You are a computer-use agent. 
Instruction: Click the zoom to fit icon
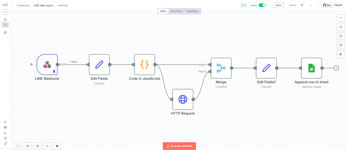(x=18, y=146)
